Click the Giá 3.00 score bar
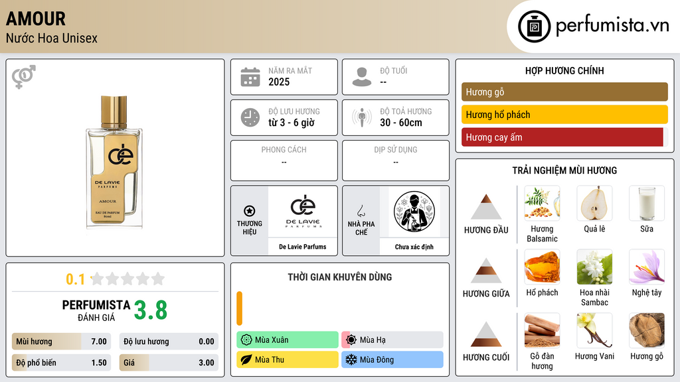Viewport: 680px width, 382px height. pyautogui.click(x=169, y=363)
